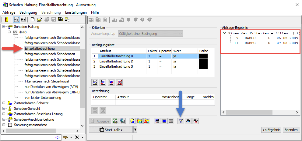The height and width of the screenshot is (141, 302).
Task: Open the Bedingung menu
Action: click(28, 12)
